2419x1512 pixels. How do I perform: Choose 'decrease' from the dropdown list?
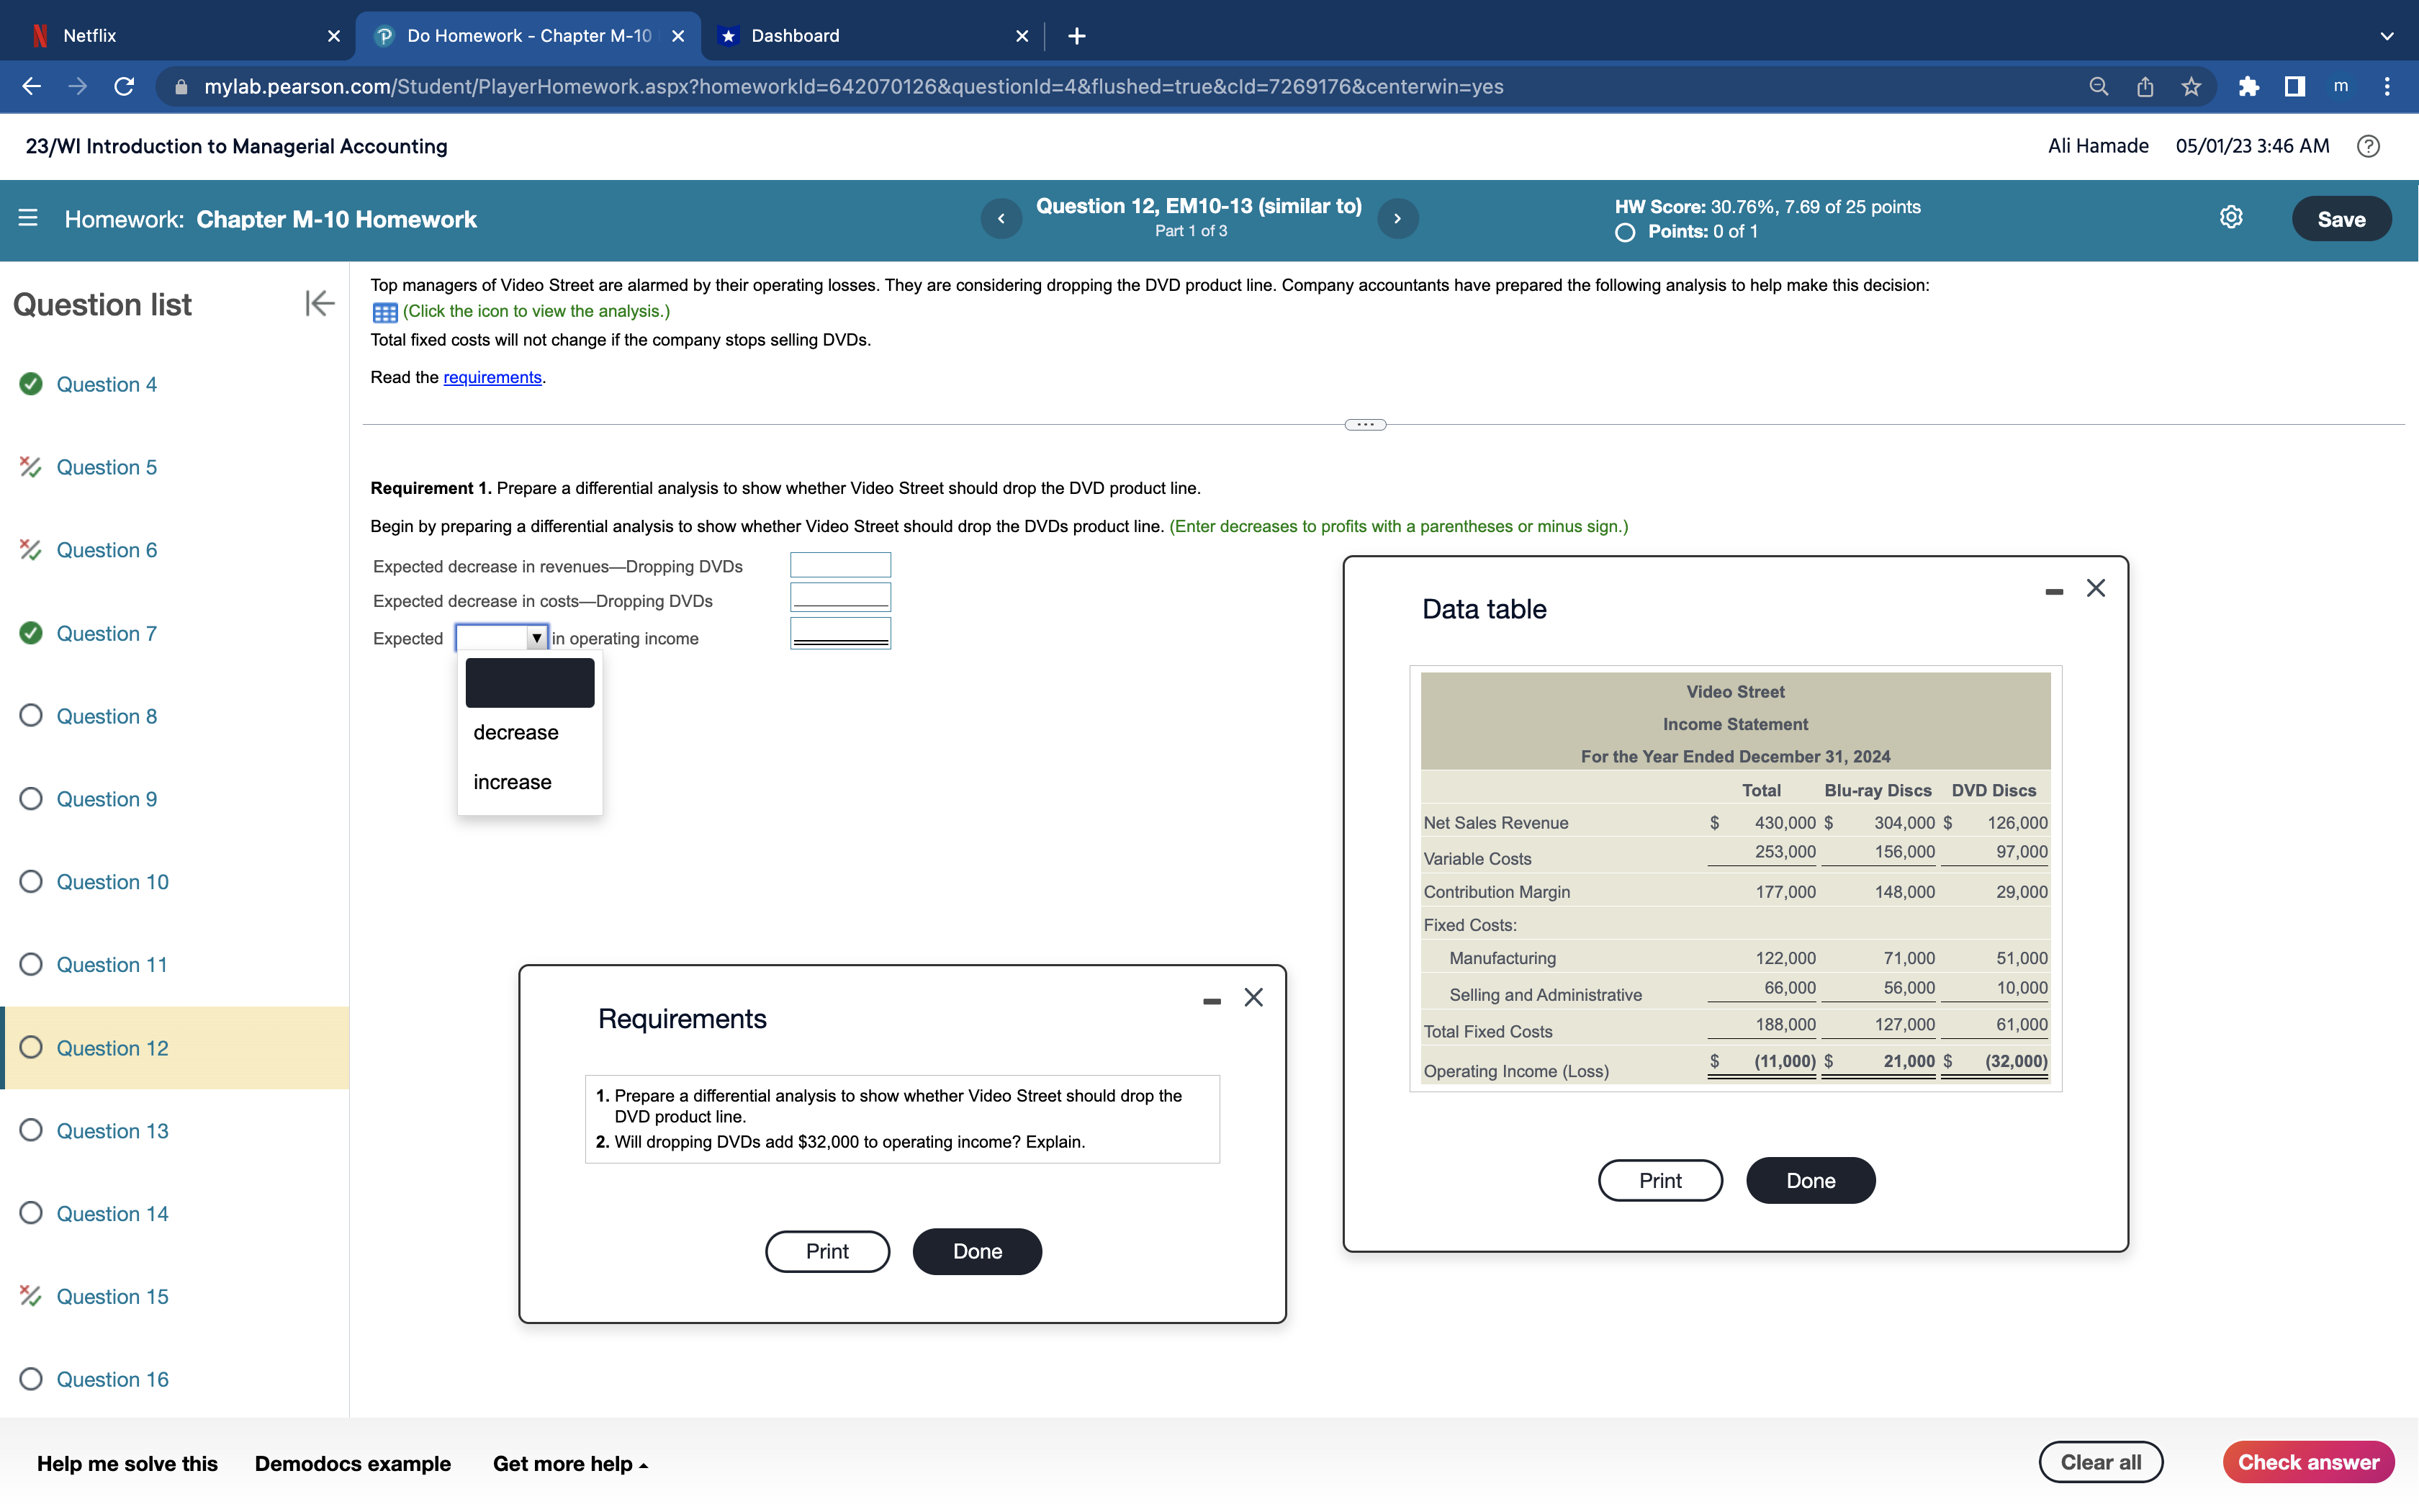pos(515,732)
